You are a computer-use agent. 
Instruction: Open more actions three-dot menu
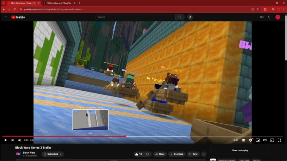tap(204, 154)
